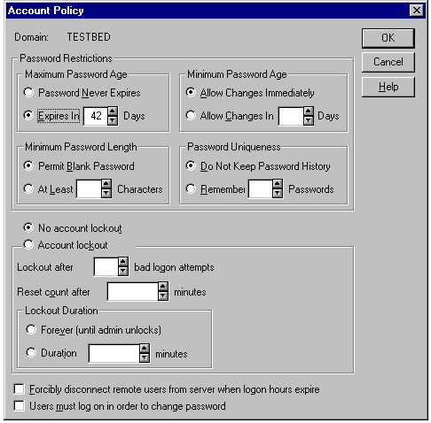Select Forever (until admin unlocks) option

point(31,329)
